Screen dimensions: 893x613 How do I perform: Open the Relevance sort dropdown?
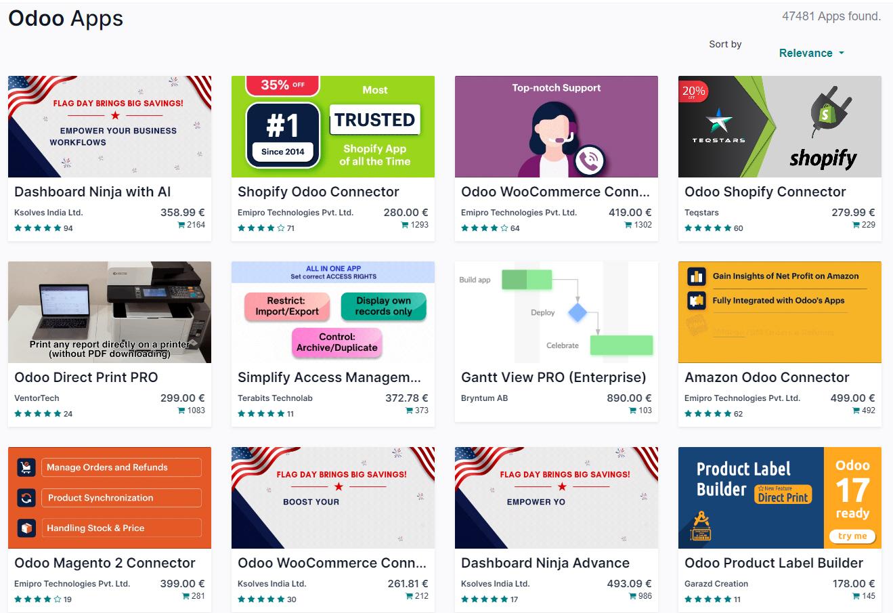pos(811,53)
